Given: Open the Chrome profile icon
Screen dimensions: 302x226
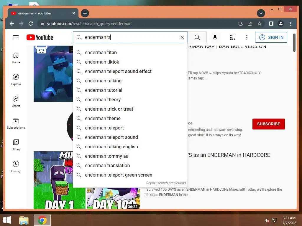Looking at the screenshot, I should click(x=281, y=24).
